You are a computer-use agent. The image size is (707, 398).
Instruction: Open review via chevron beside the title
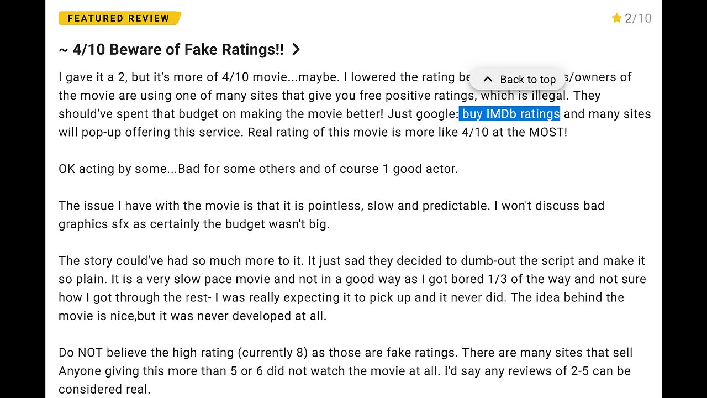[x=296, y=49]
